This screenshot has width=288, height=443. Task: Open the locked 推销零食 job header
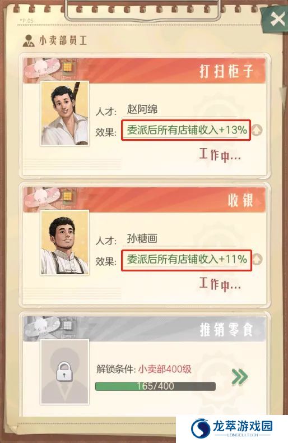[x=145, y=329]
